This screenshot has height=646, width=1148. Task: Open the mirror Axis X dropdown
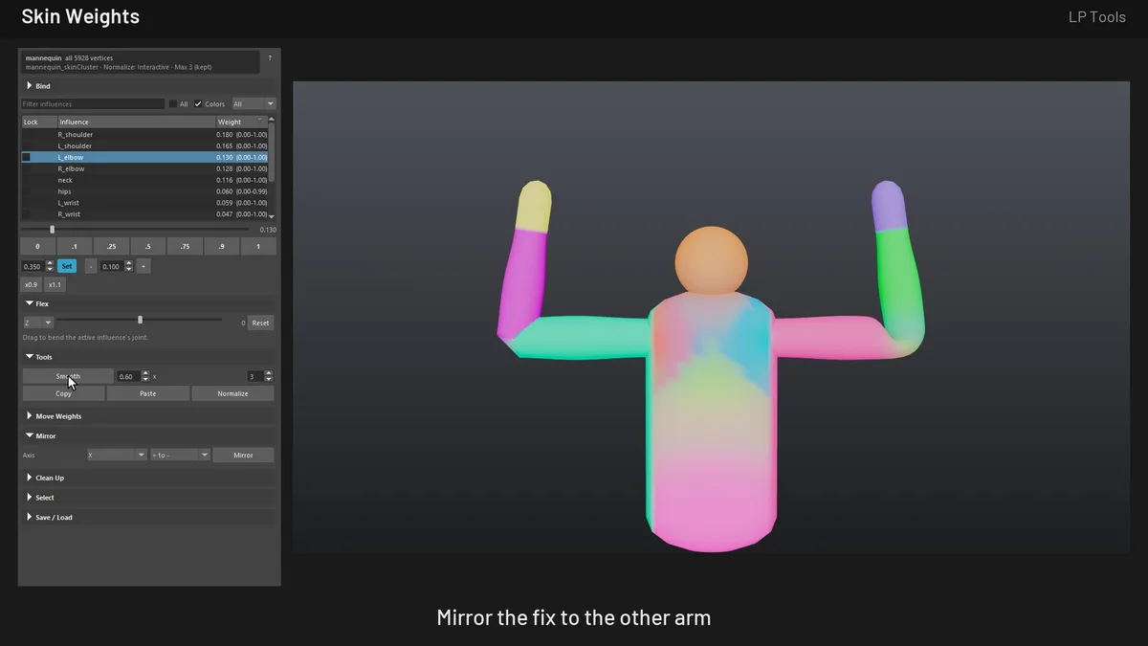pyautogui.click(x=116, y=455)
